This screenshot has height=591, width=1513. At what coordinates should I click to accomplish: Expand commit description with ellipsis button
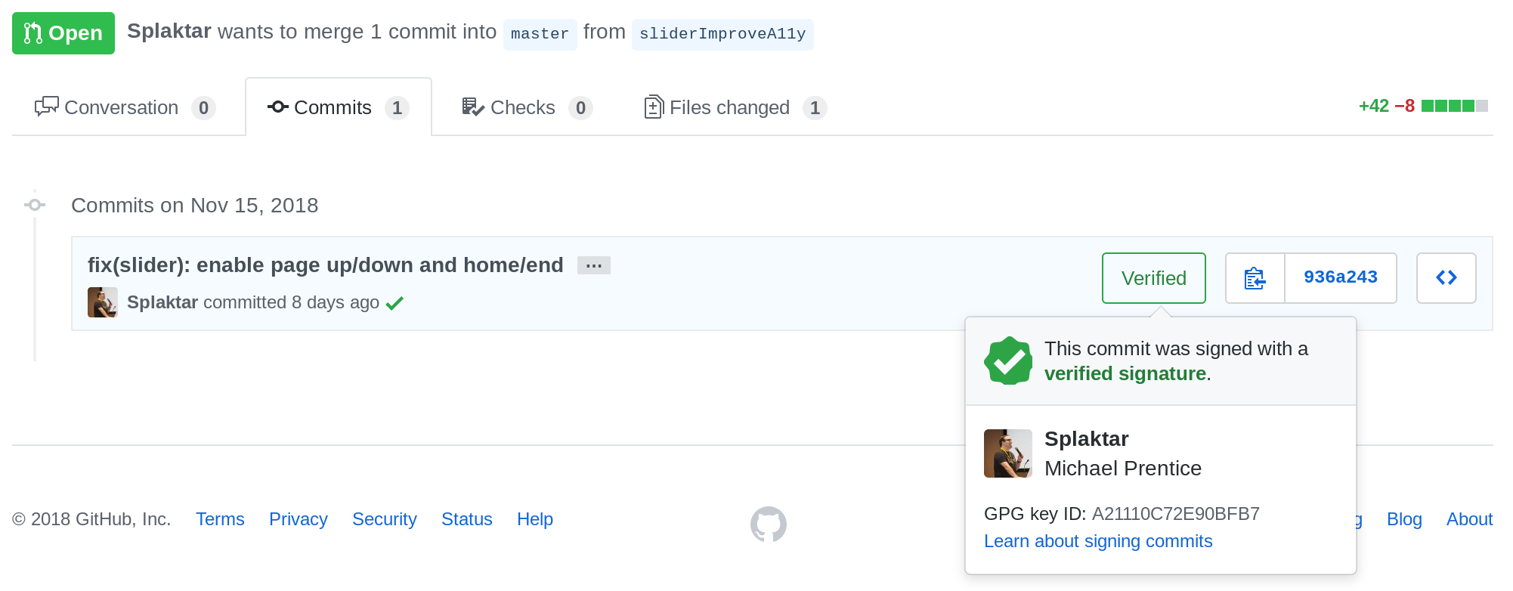pos(594,265)
